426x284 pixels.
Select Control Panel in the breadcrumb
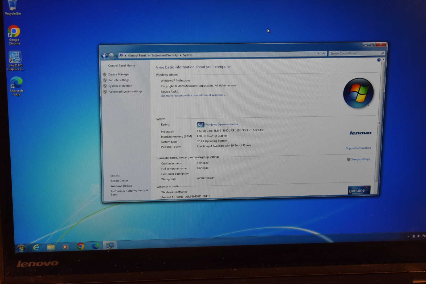tap(137, 55)
